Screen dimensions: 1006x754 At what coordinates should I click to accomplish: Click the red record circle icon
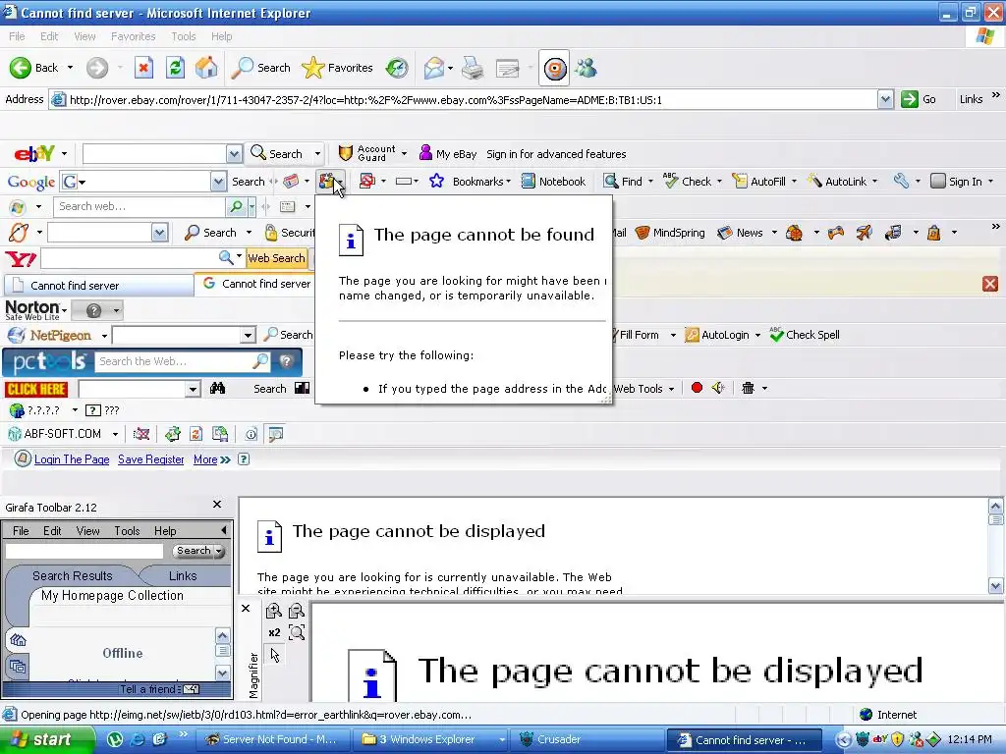point(697,388)
